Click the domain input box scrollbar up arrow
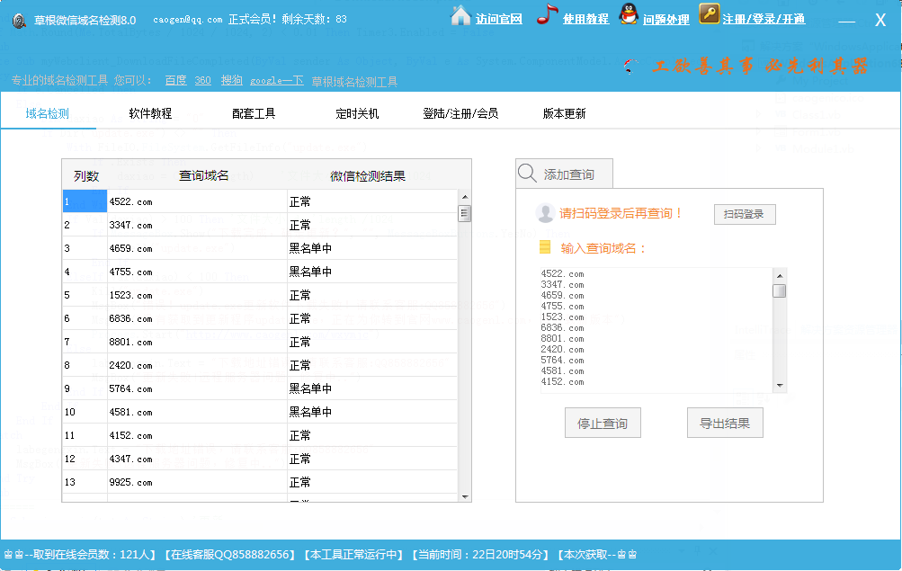The width and height of the screenshot is (902, 571). 780,276
